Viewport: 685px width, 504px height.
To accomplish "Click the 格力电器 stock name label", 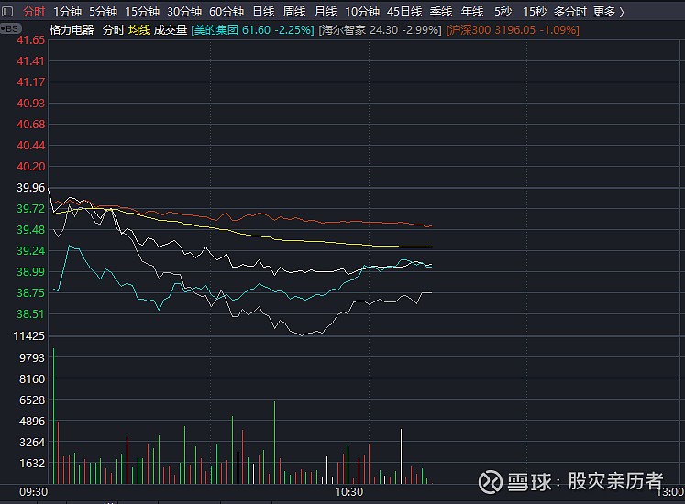I will (72, 30).
